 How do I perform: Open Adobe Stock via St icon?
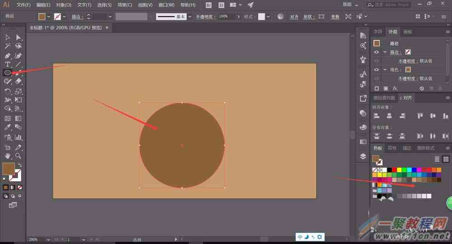221,5
